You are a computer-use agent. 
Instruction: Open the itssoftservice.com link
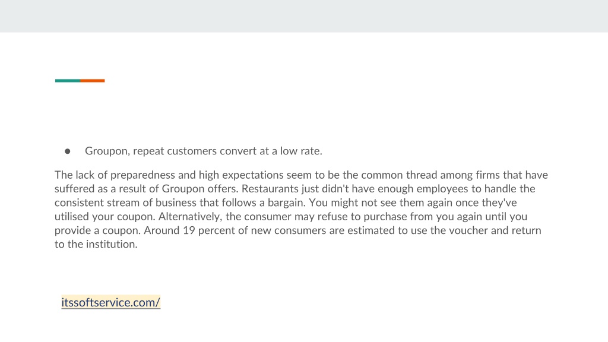click(x=110, y=302)
